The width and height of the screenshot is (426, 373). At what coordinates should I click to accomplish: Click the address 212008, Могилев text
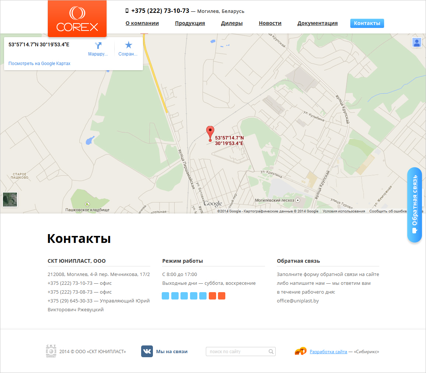tap(99, 275)
